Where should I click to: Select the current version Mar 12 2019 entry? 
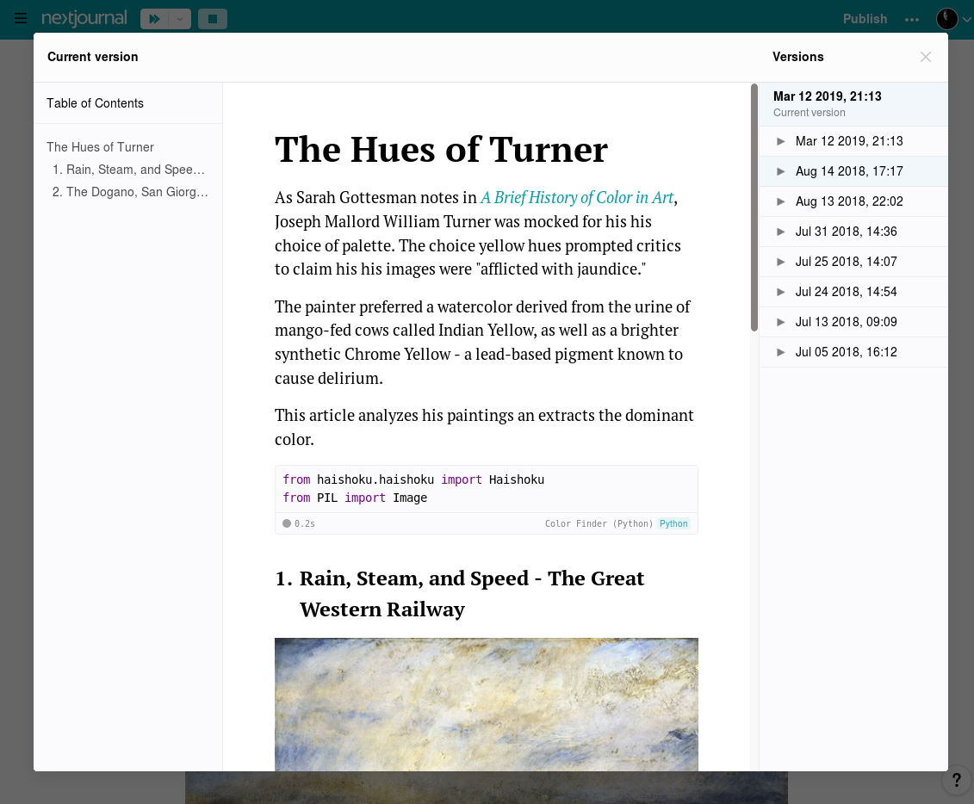[x=853, y=103]
